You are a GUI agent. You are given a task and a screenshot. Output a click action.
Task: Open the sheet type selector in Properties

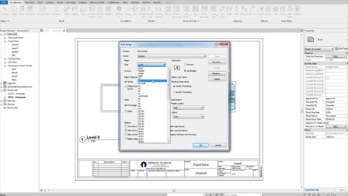[x=319, y=49]
